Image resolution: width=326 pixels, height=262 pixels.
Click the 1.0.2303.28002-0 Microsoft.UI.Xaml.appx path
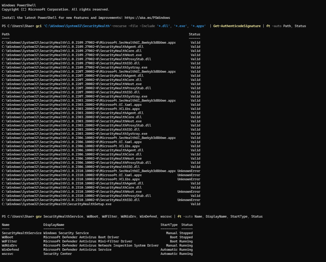click(72, 105)
